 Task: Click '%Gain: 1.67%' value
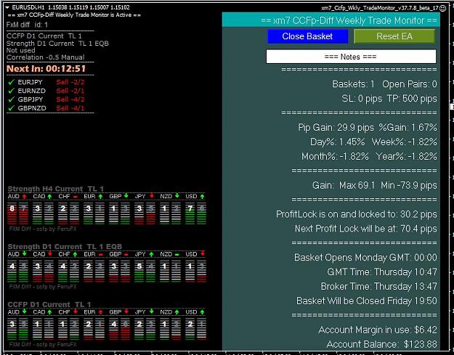click(408, 128)
